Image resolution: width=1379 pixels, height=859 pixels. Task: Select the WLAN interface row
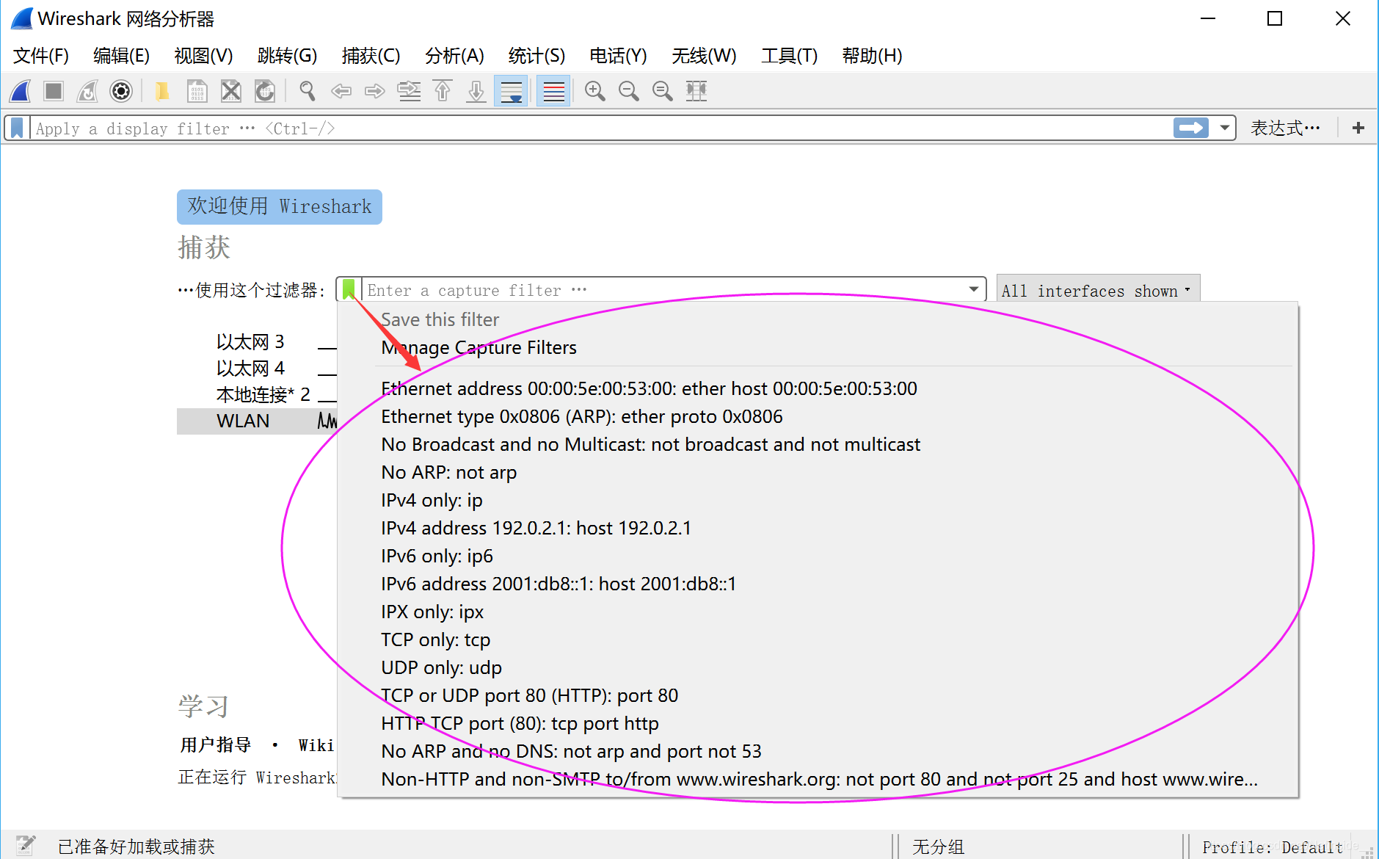(257, 421)
